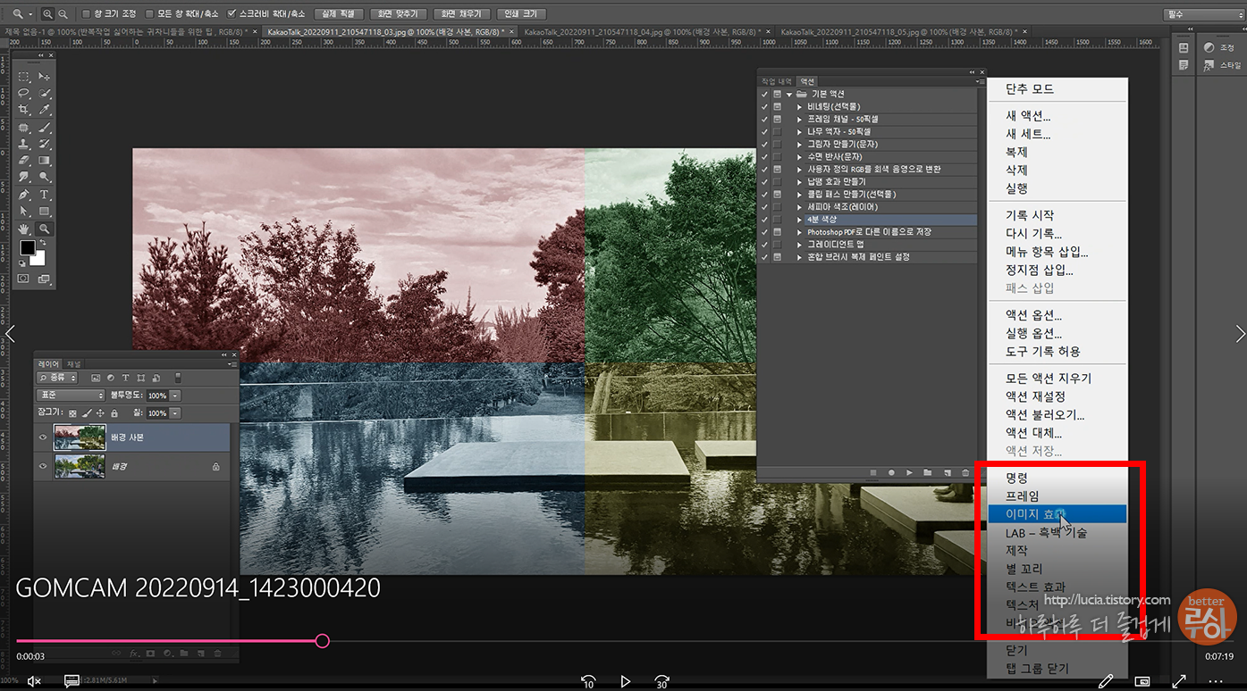Click the 화면 채우기 button
This screenshot has height=691, width=1247.
[461, 14]
